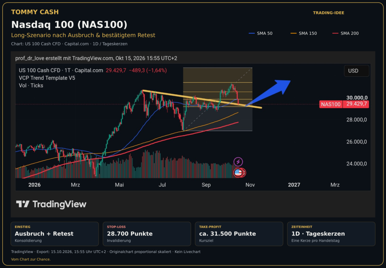
Task: Open the Einstieg Ausbruch + Retest card
Action: (x=55, y=234)
